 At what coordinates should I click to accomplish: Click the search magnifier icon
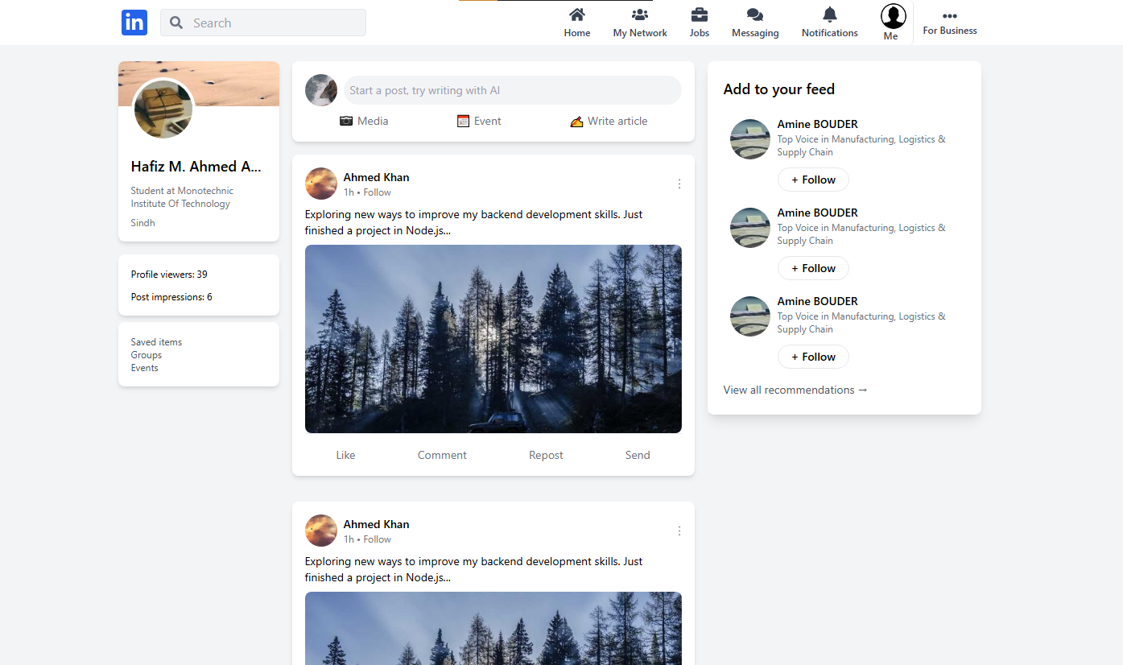pos(176,23)
